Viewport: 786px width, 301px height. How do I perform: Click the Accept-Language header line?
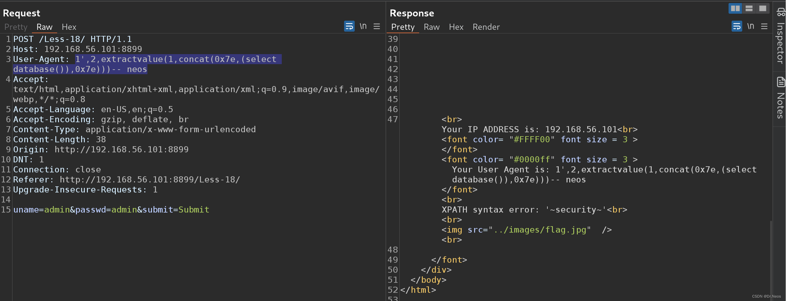tap(93, 109)
